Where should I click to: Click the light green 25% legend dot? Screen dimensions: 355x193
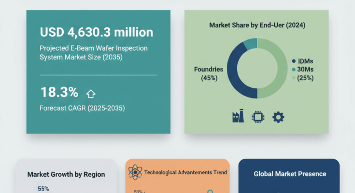pyautogui.click(x=294, y=78)
